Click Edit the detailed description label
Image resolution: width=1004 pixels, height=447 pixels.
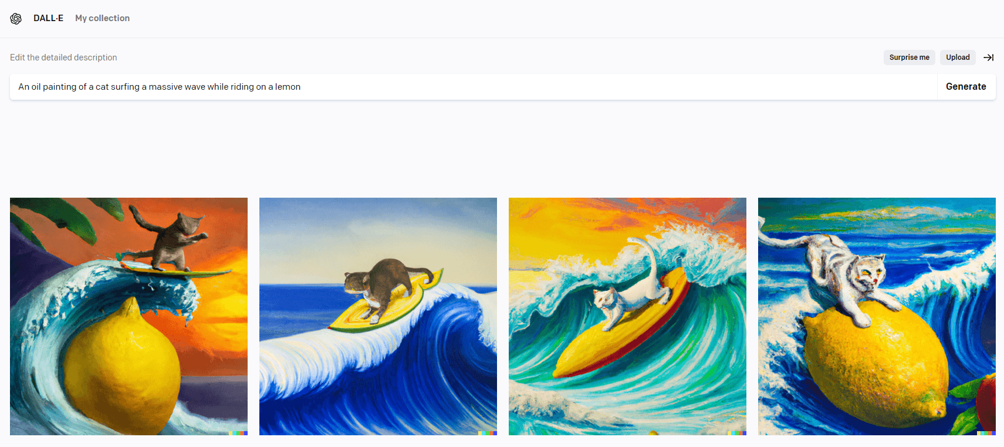tap(63, 57)
